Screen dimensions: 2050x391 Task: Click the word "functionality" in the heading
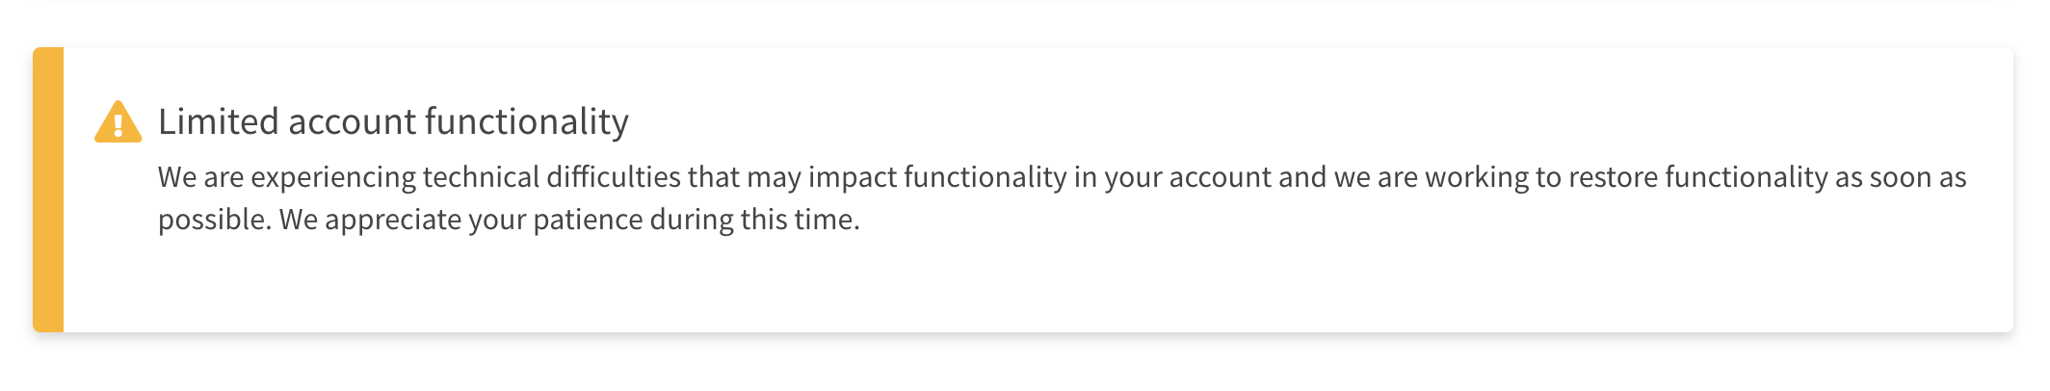527,122
